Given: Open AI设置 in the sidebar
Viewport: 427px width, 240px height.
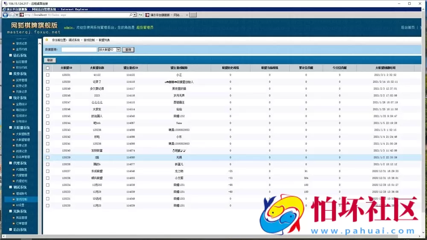Looking at the screenshot, I should [x=20, y=205].
